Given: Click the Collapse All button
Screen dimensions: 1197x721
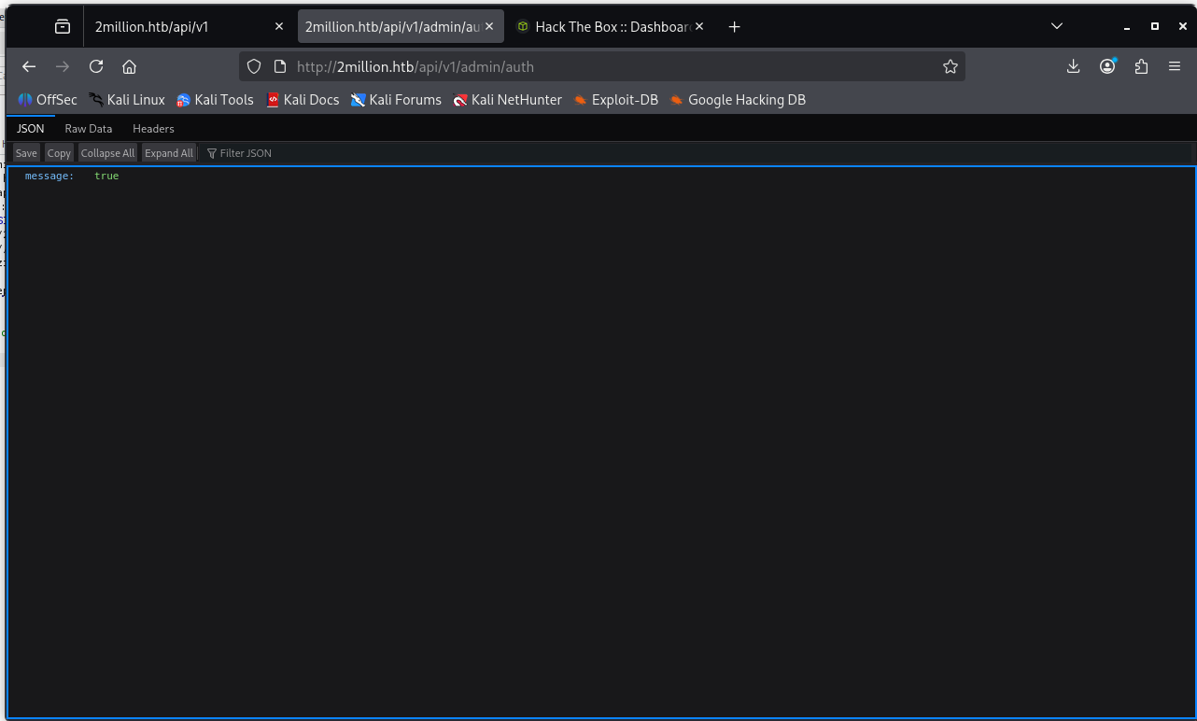Looking at the screenshot, I should tap(107, 153).
